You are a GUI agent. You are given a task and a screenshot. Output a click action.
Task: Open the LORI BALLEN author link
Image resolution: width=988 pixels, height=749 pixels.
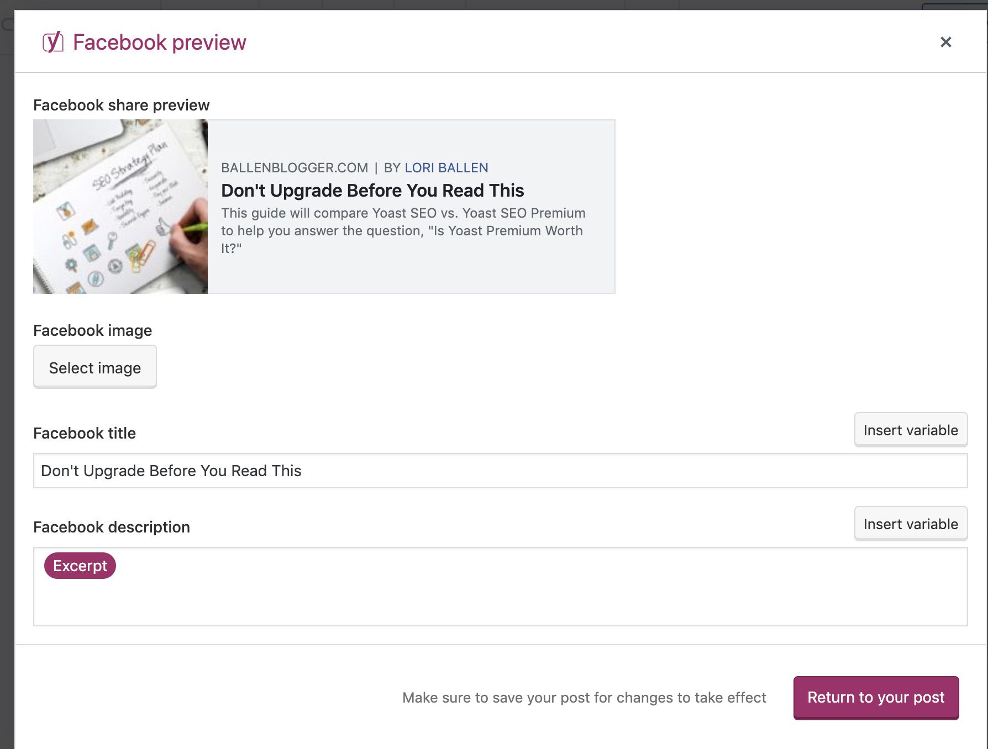[446, 167]
